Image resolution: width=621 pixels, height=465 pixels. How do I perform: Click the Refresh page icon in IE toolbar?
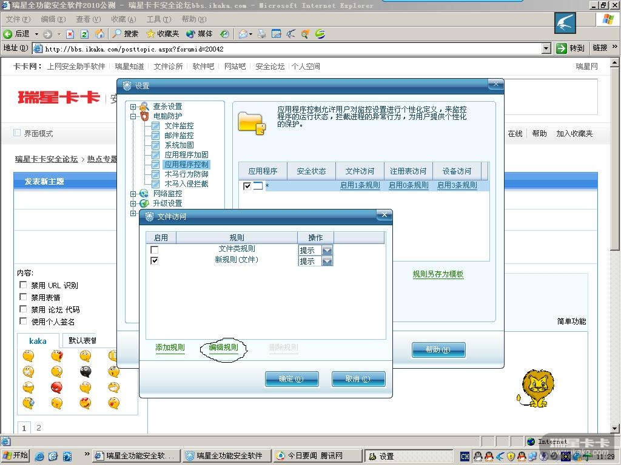(x=84, y=34)
